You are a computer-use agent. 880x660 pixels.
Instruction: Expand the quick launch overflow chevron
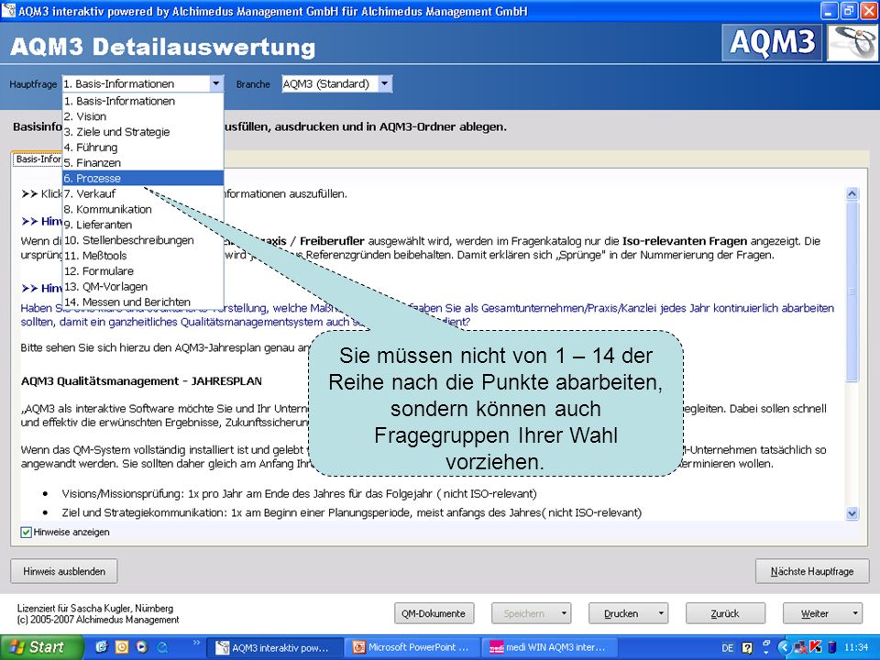(196, 643)
